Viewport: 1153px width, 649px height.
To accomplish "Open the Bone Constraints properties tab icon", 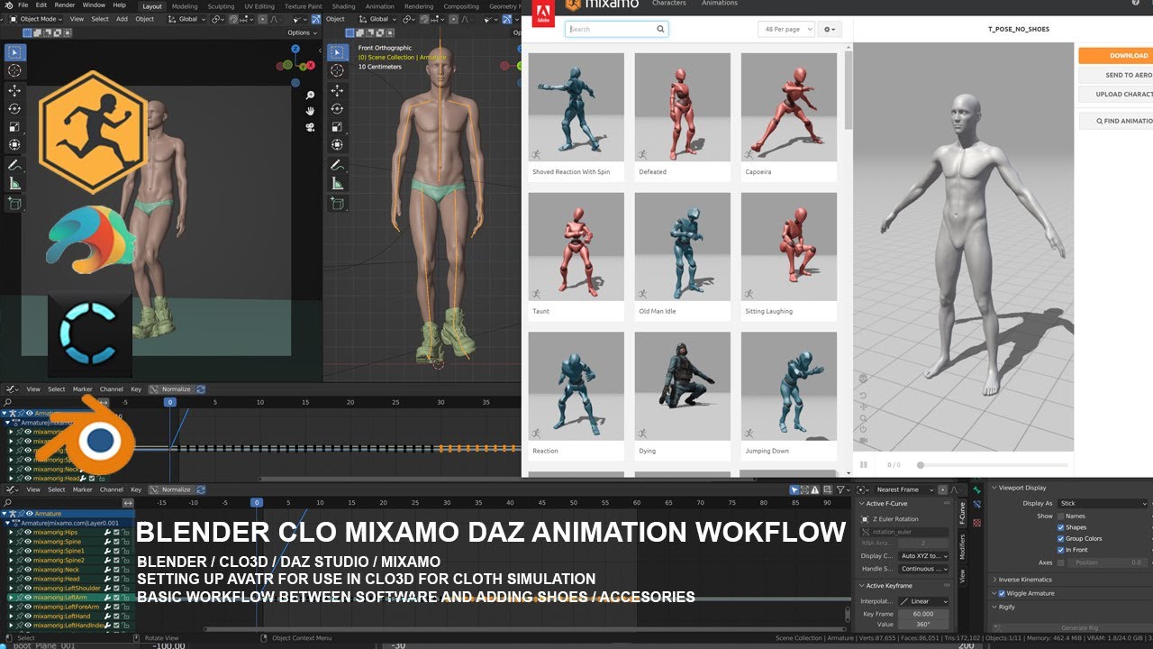I will pyautogui.click(x=977, y=506).
